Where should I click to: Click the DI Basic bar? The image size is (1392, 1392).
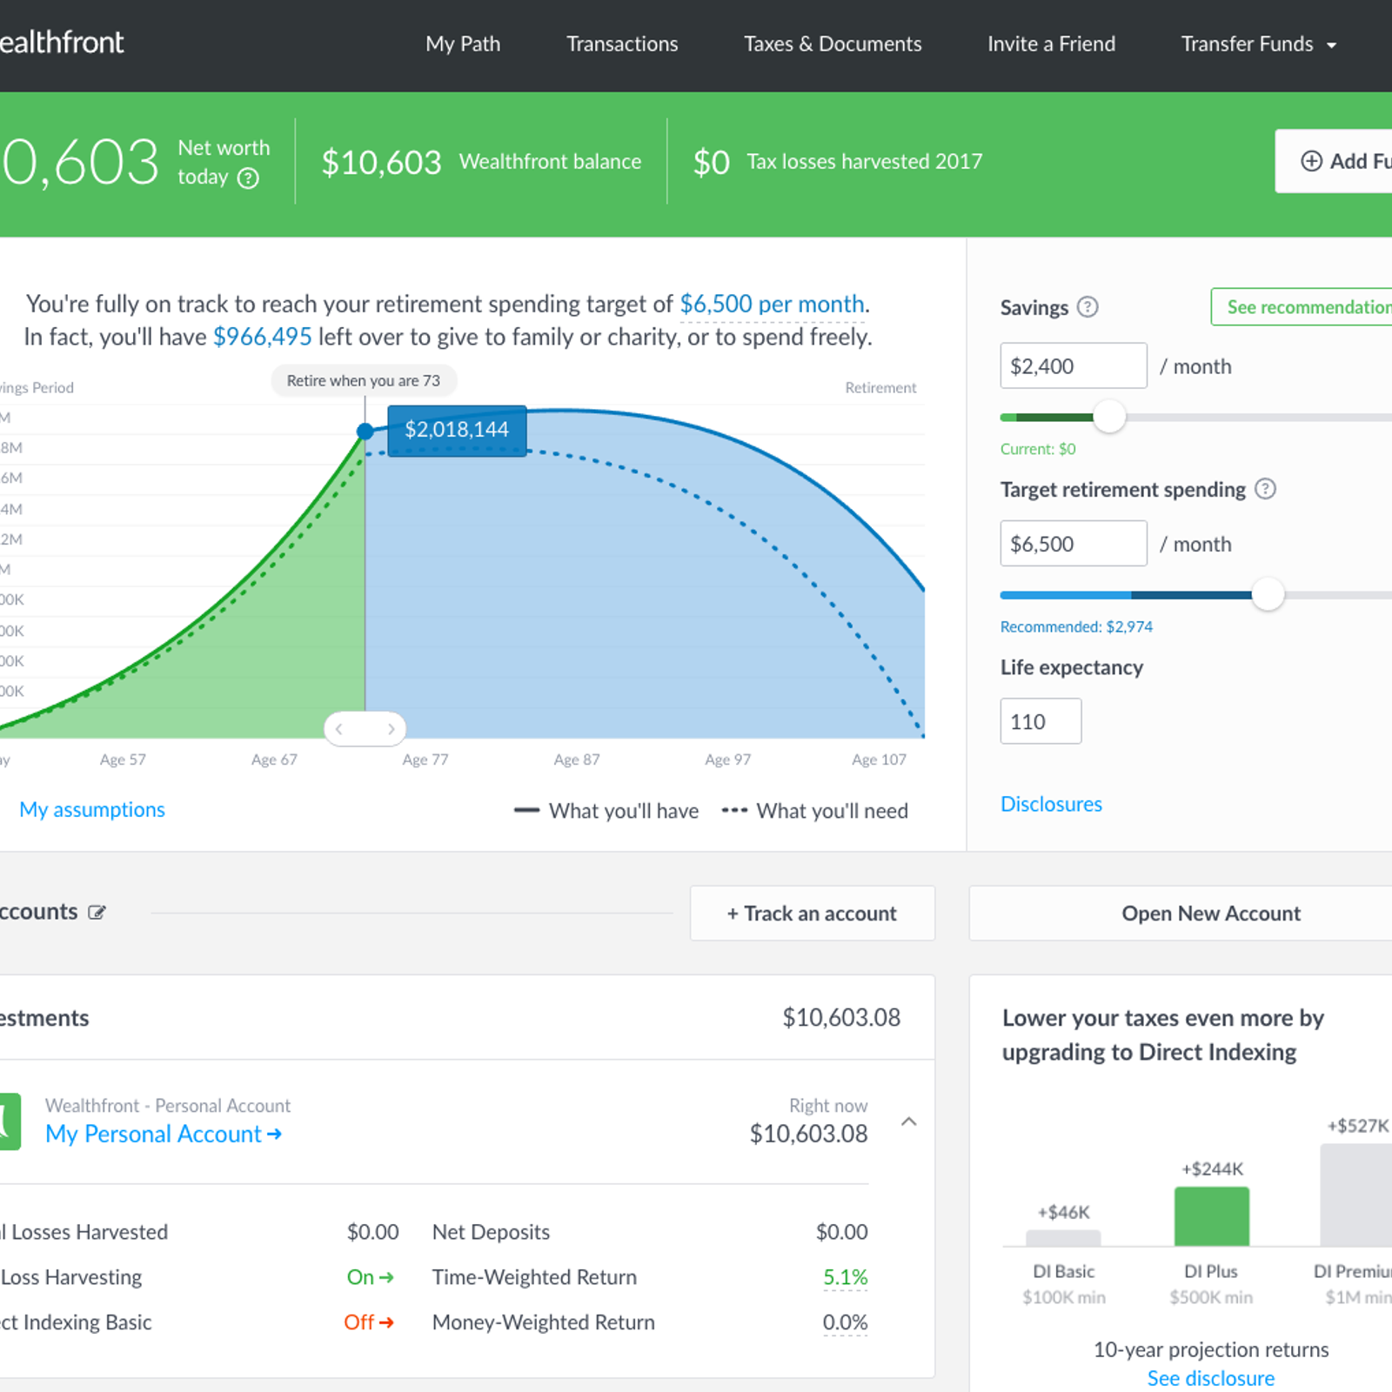point(1063,1238)
